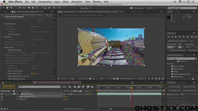The image size is (198, 111).
Task: Reset the Warp Stabilizer VFX effect
Action: tap(66, 97)
